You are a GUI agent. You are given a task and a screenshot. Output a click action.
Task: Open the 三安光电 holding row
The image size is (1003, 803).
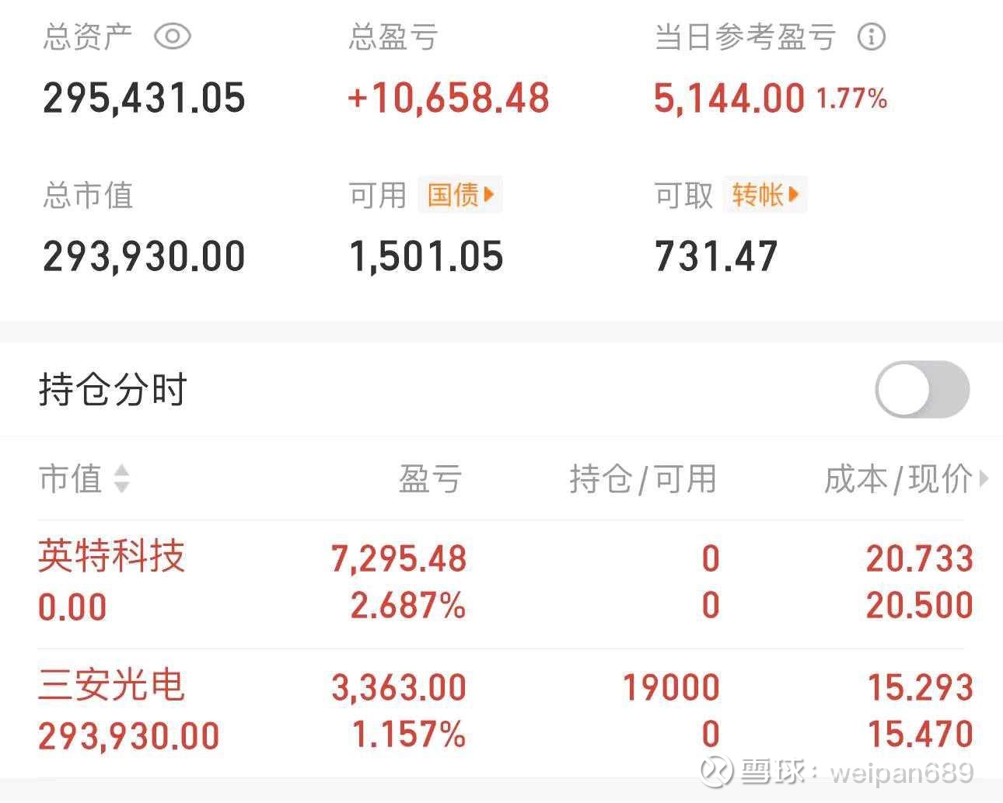111,686
